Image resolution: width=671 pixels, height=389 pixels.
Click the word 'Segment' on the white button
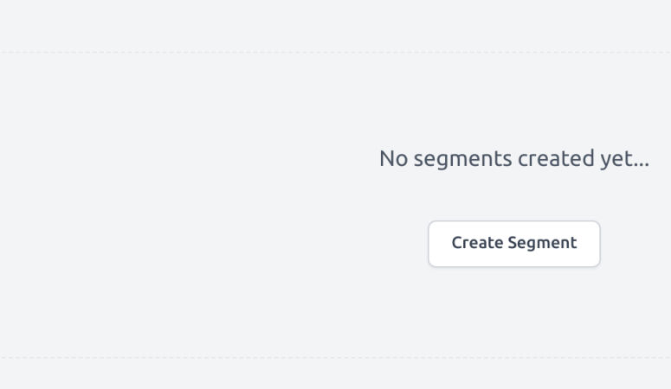coord(542,244)
